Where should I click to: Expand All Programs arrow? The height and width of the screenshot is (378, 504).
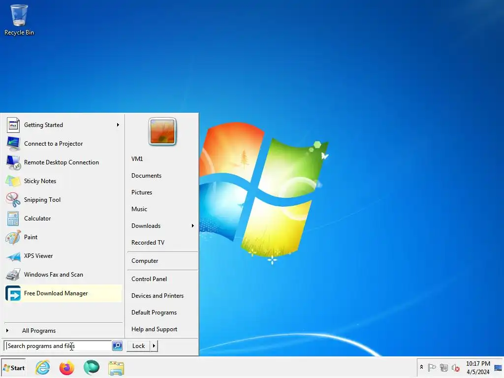click(7, 330)
